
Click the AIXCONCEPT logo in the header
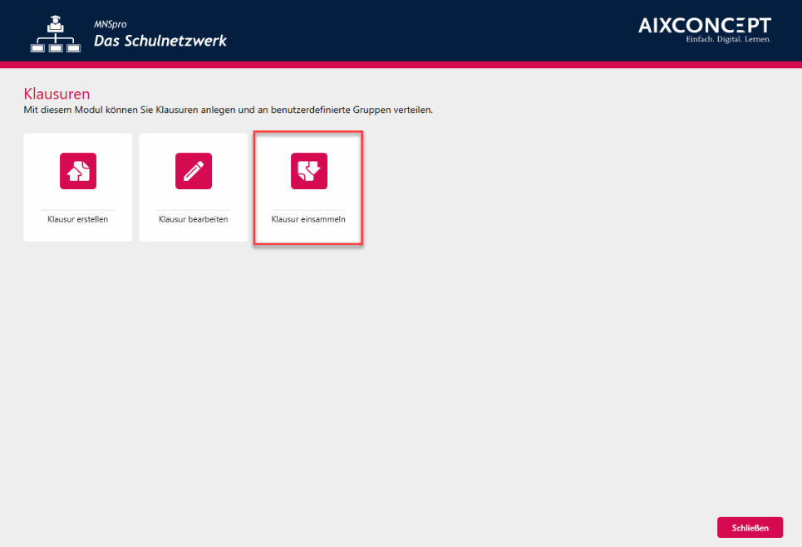pos(704,26)
